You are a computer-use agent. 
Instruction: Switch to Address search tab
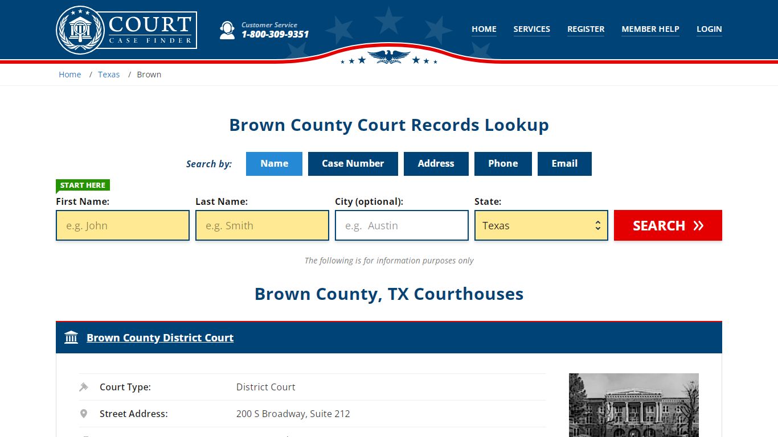coord(436,164)
